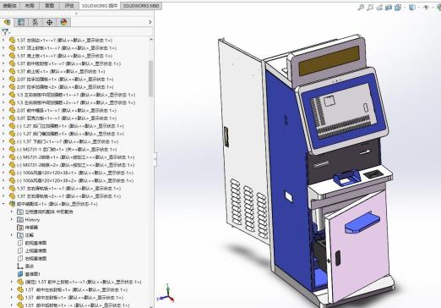Screen dimensions: 441x308
Task: Expand the (固定) 1.5T 前中上封板<1> node
Action: [x=12, y=282]
